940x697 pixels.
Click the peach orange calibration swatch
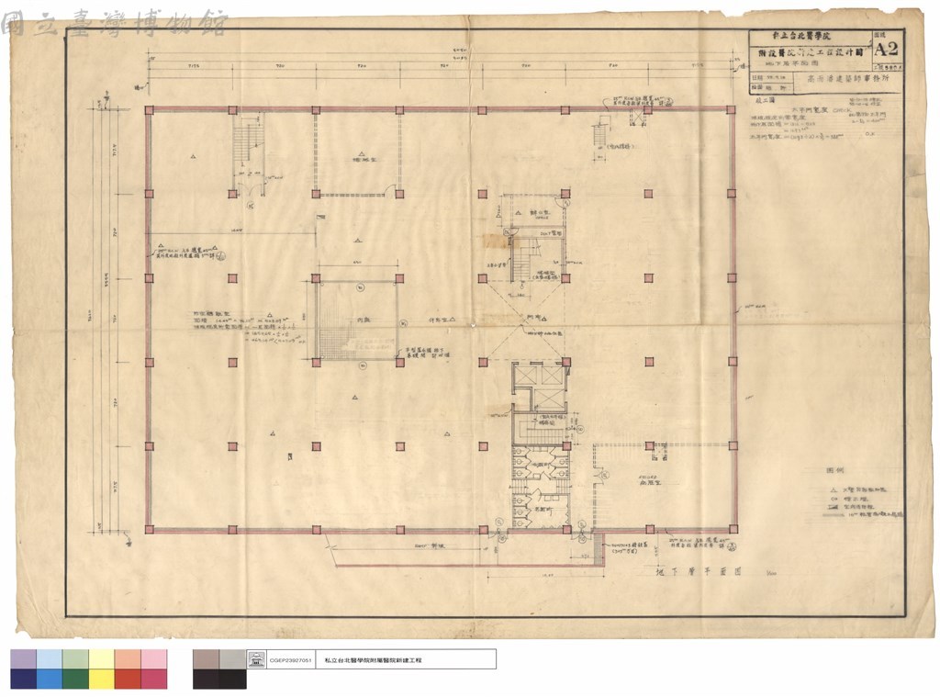tap(129, 659)
